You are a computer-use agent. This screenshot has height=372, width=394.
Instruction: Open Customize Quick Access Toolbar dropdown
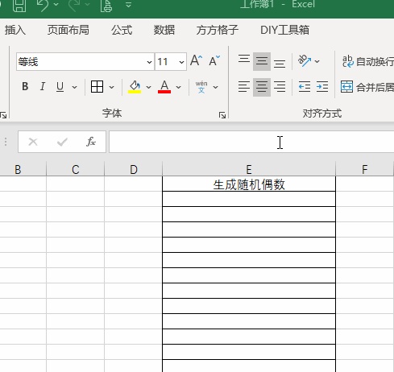[x=129, y=5]
